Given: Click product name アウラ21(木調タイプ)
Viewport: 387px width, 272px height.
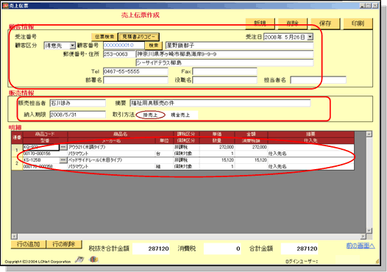Looking at the screenshot, I should pos(121,147).
